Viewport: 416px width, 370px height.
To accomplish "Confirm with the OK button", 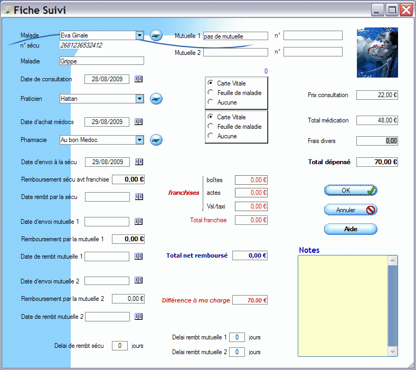I will (351, 191).
